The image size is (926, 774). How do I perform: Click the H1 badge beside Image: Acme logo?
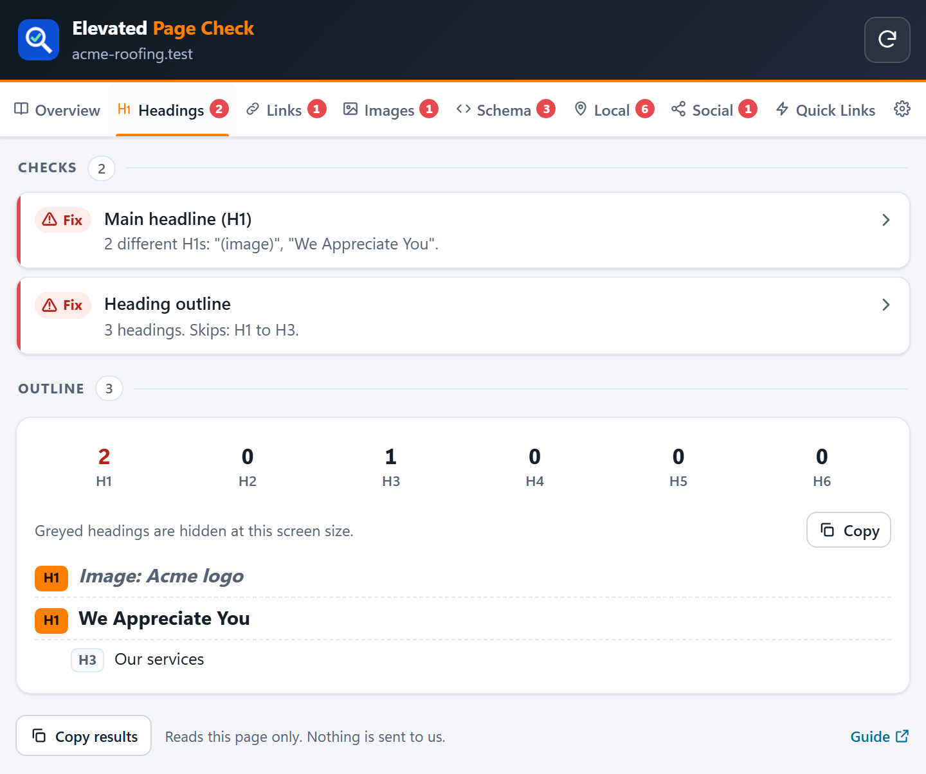pyautogui.click(x=51, y=578)
